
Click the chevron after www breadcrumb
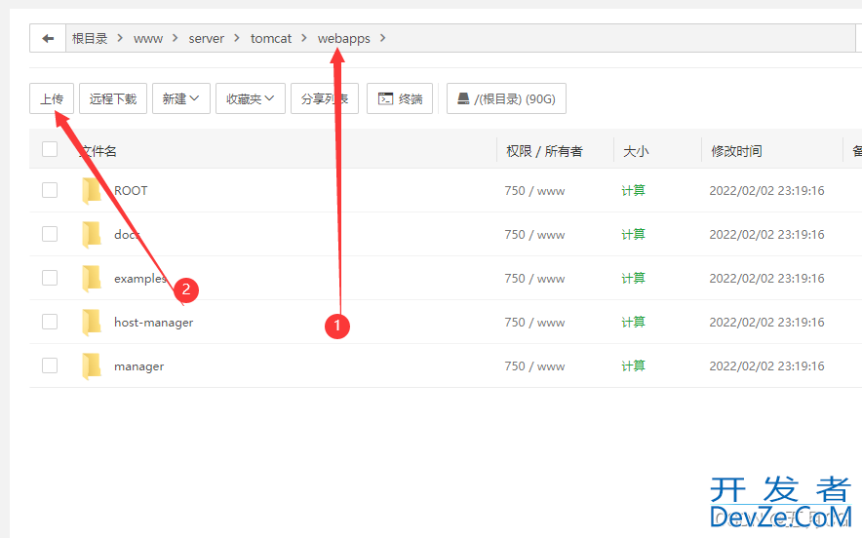coord(176,38)
